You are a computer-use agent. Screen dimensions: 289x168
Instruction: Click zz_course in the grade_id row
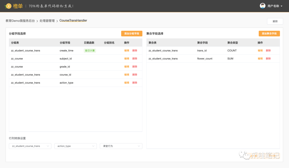pos(17,67)
